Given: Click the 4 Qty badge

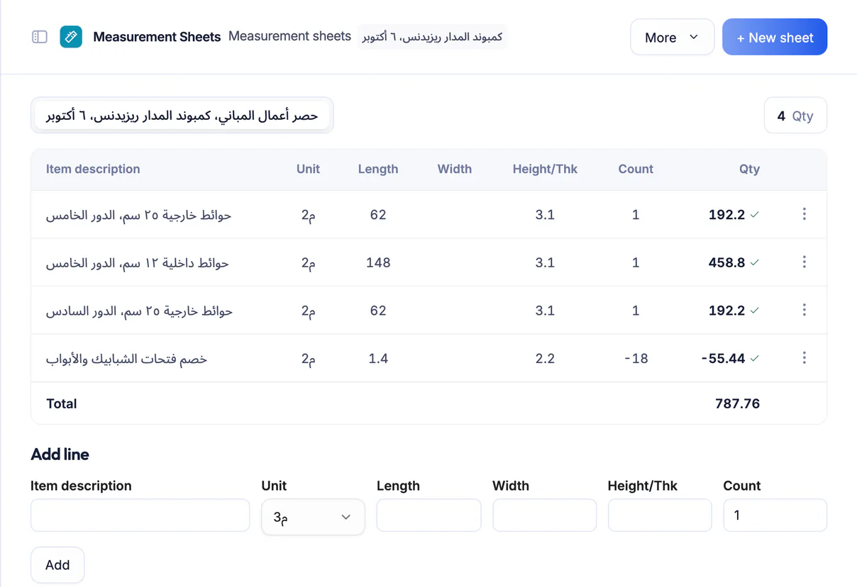Looking at the screenshot, I should pyautogui.click(x=795, y=116).
